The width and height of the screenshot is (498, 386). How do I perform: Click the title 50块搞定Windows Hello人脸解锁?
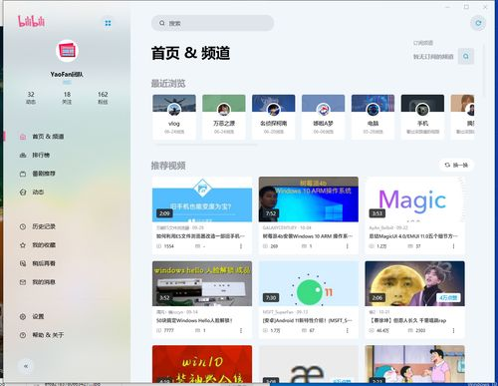tap(194, 320)
